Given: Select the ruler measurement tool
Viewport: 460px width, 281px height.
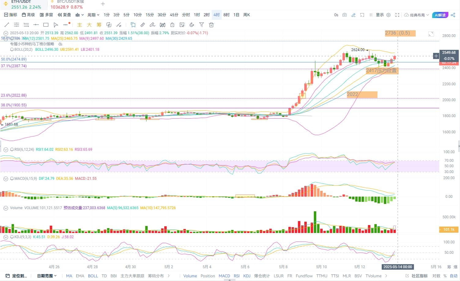Looking at the screenshot, I should coord(143,25).
